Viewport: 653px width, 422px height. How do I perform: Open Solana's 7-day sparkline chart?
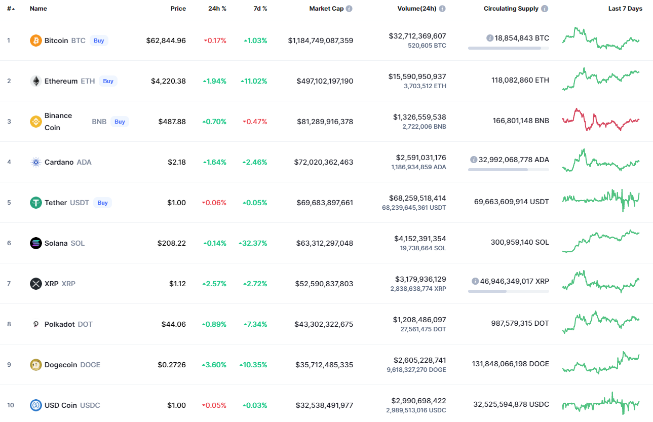601,241
